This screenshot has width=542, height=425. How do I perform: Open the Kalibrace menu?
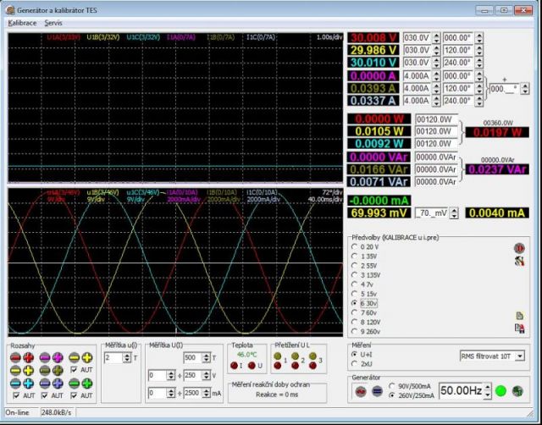click(22, 23)
